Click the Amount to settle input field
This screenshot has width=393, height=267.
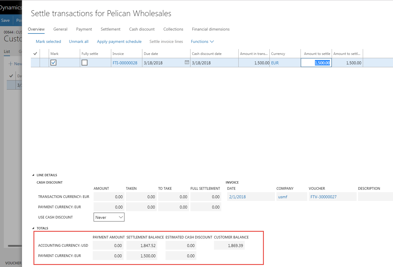[x=316, y=63]
